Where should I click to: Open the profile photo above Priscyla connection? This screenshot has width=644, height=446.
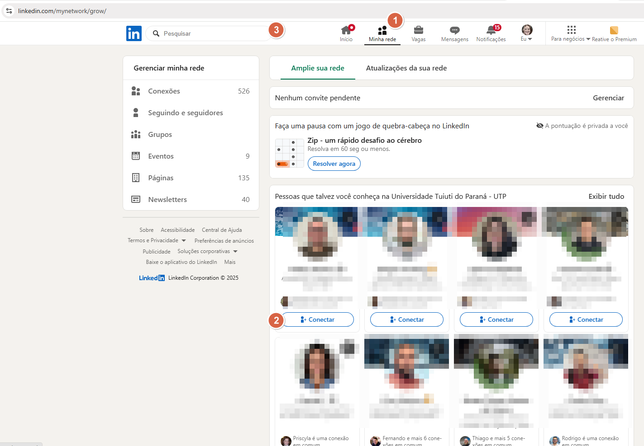(317, 366)
